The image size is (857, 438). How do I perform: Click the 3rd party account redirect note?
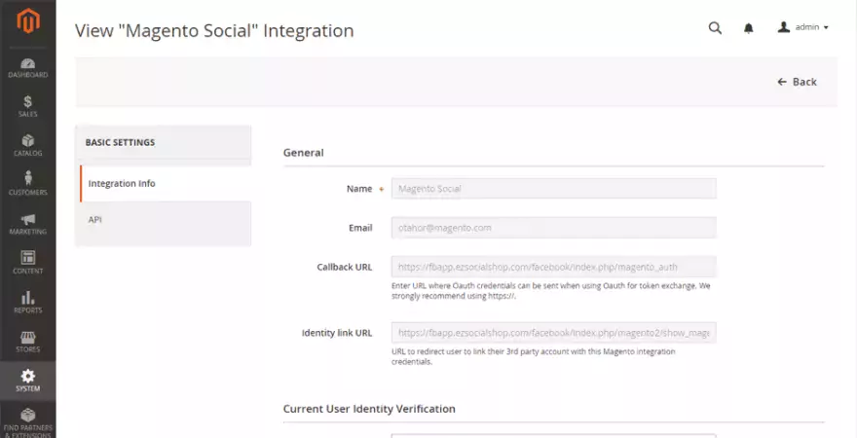(533, 356)
